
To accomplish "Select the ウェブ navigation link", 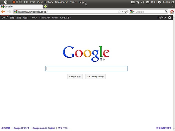I will pyautogui.click(x=5, y=18).
